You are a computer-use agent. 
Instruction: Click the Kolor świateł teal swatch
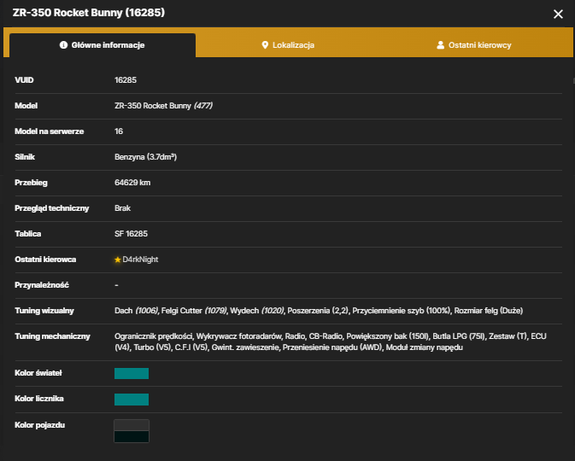coord(132,373)
